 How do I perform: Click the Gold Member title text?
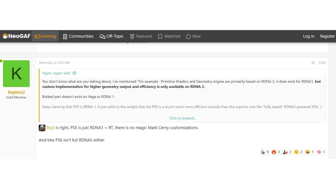[x=16, y=97]
